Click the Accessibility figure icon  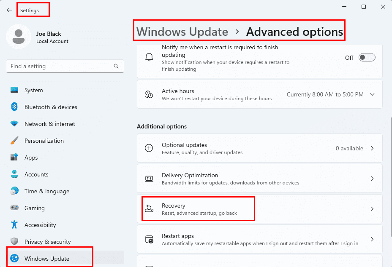point(14,224)
